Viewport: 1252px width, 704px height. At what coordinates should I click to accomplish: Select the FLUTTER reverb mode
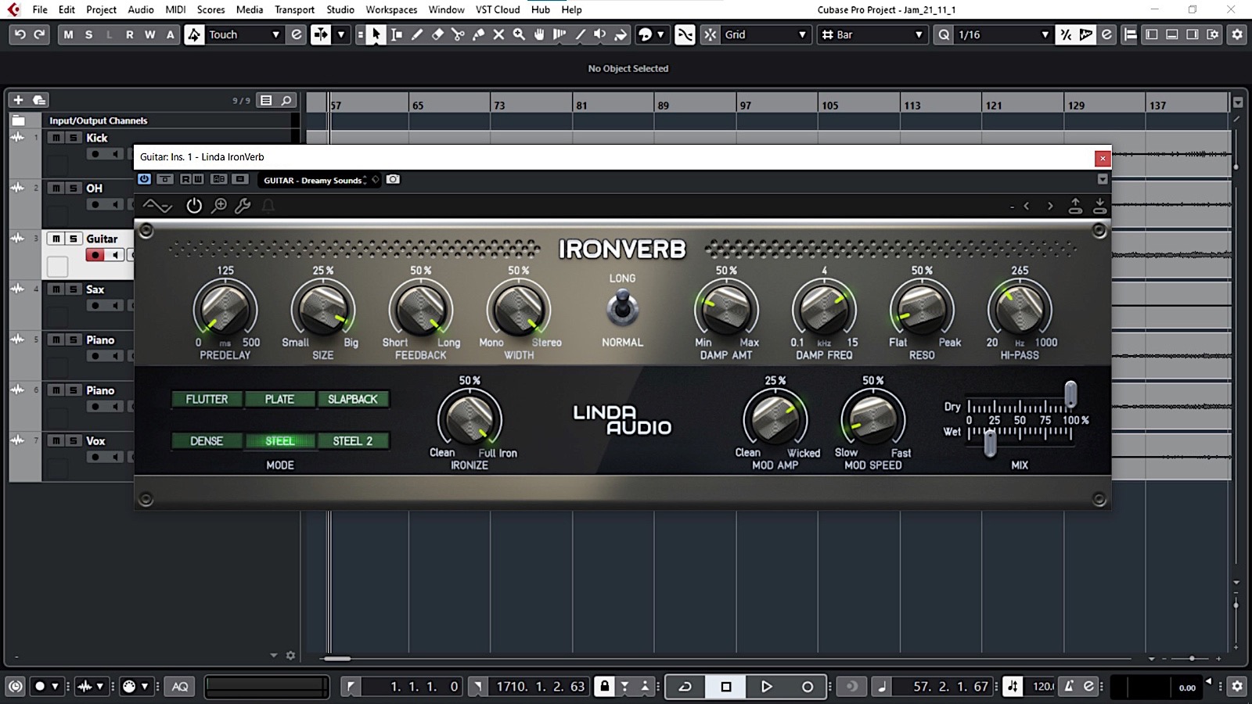(x=207, y=399)
